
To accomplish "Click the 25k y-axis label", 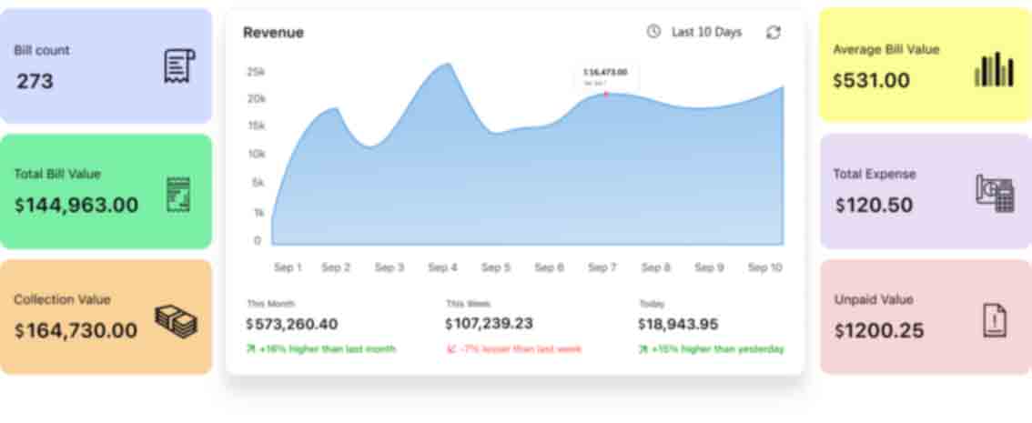I will coord(256,72).
